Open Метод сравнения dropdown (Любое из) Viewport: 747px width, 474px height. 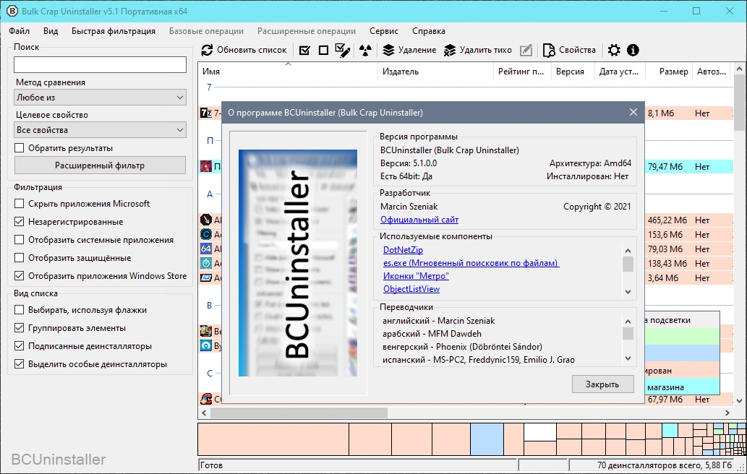[100, 98]
